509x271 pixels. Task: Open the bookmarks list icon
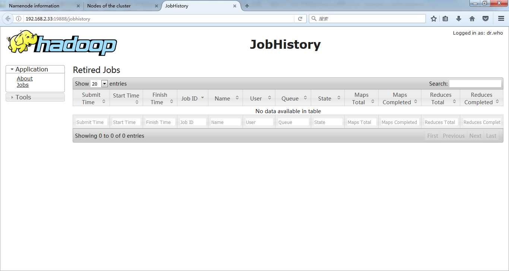(445, 19)
